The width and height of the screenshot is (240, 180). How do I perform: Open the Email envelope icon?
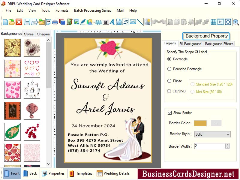tap(132, 22)
